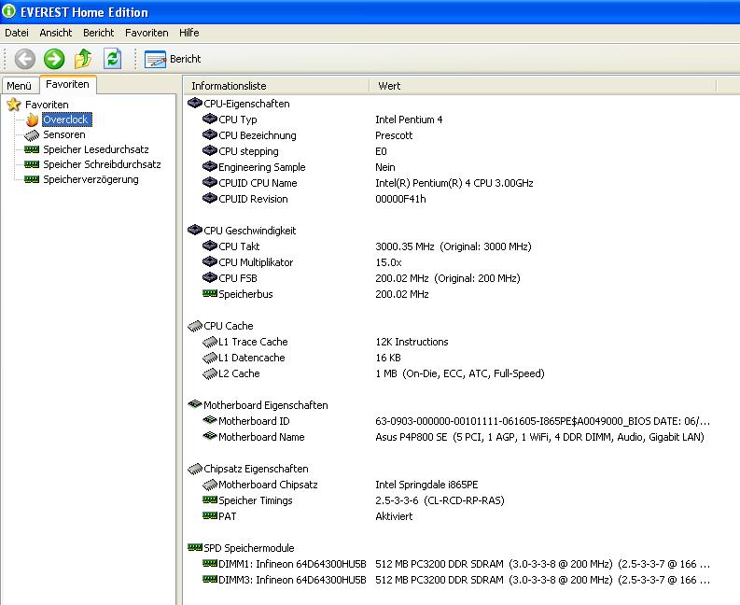Open the Ansicht menu
This screenshot has height=605, width=740.
56,33
